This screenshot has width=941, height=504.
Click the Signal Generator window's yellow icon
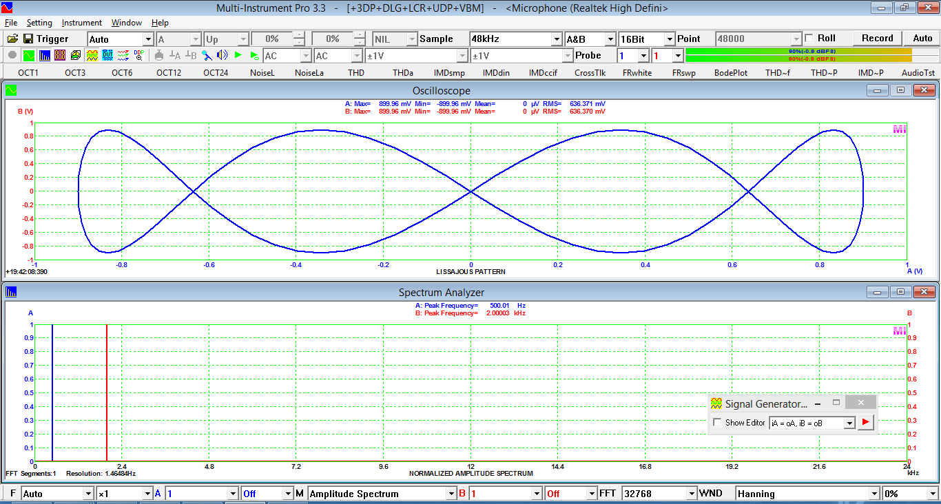pyautogui.click(x=716, y=404)
